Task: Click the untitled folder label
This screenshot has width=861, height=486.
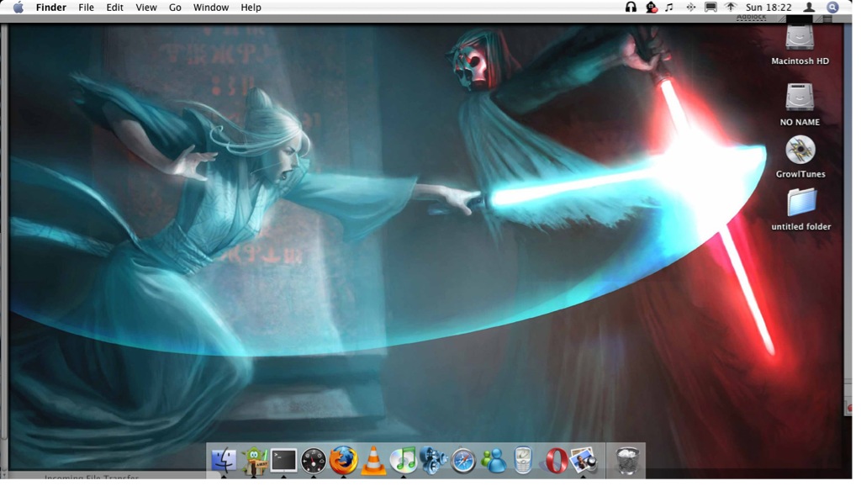Action: click(x=801, y=226)
